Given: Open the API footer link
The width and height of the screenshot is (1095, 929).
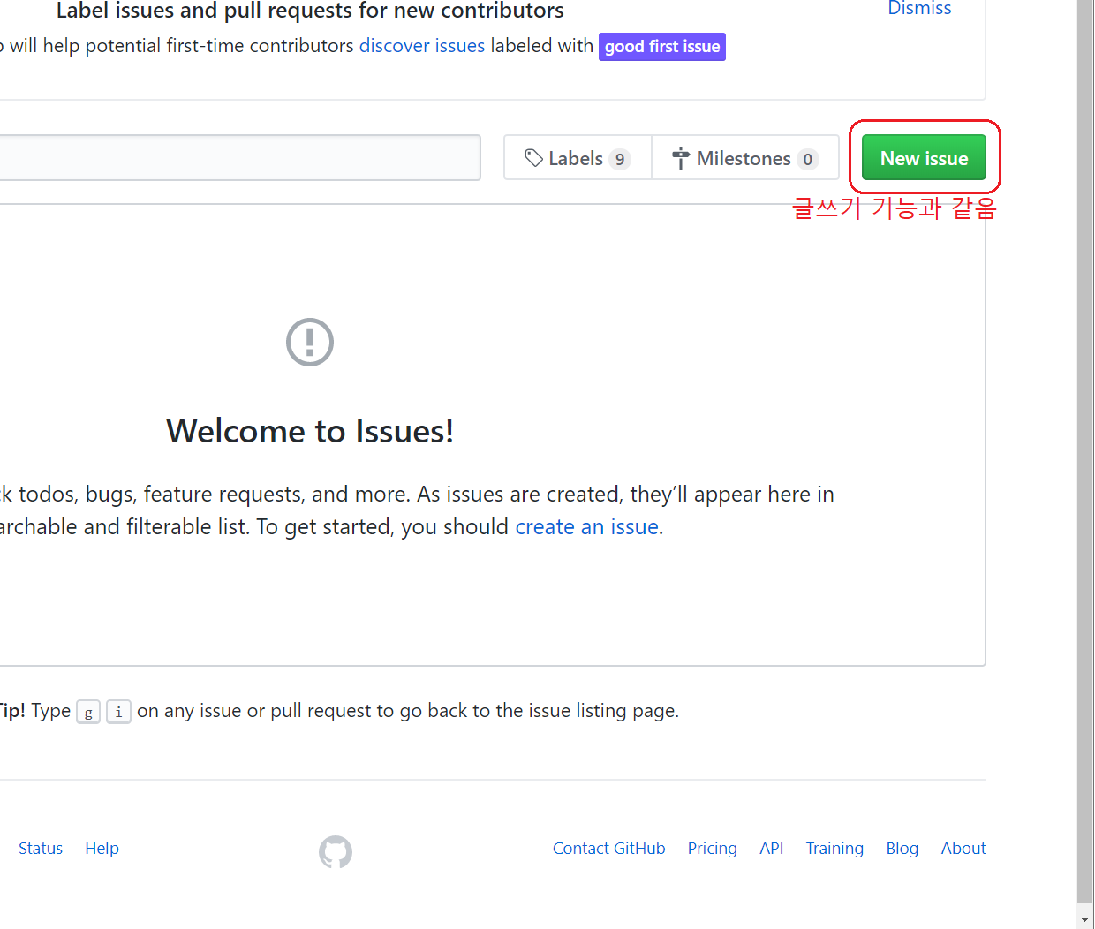Looking at the screenshot, I should click(771, 848).
